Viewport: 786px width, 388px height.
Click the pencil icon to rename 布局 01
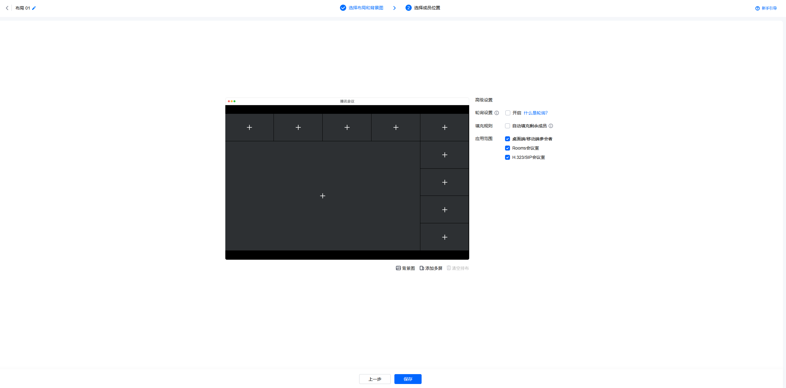34,8
